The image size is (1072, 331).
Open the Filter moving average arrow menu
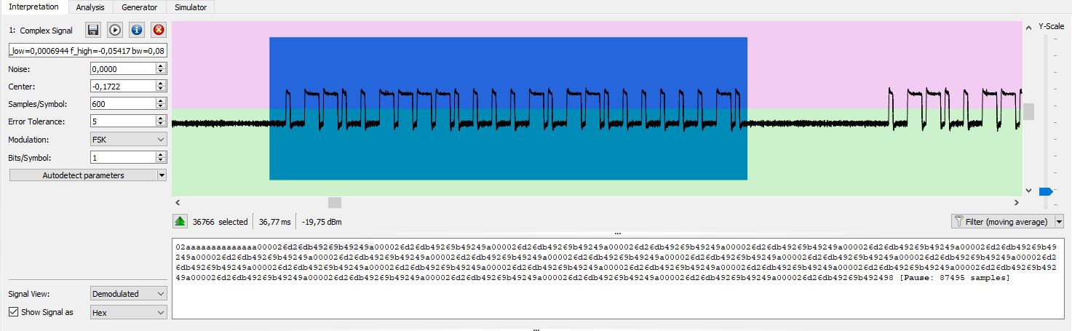1059,222
